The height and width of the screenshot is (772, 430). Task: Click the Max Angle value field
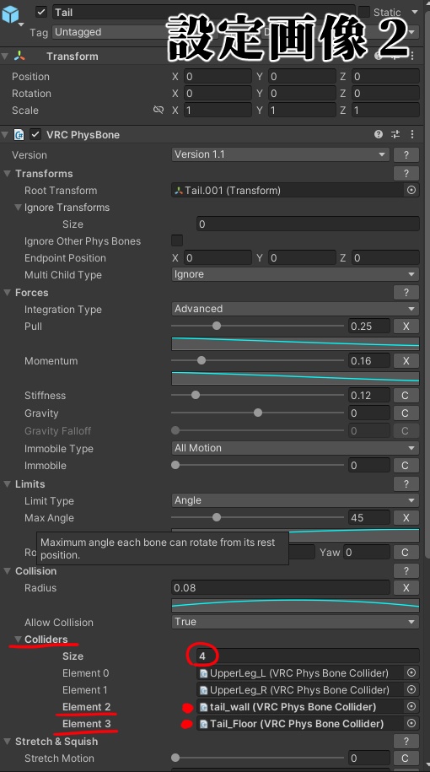pyautogui.click(x=369, y=517)
